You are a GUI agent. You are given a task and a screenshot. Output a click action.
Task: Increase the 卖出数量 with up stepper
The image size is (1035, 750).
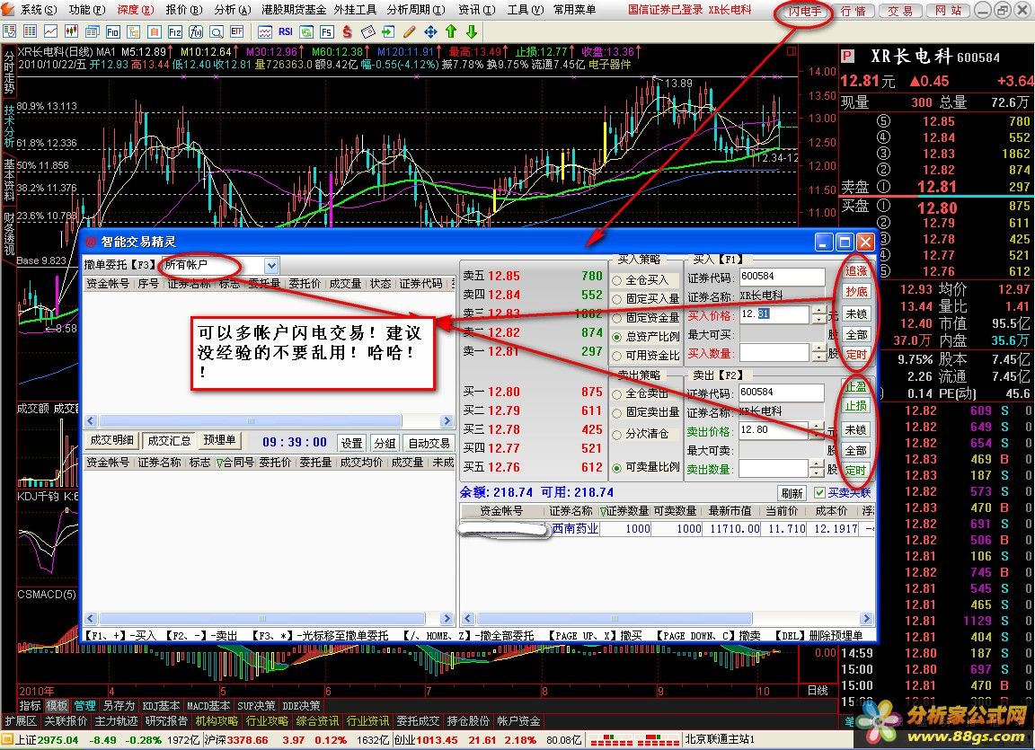pos(818,464)
